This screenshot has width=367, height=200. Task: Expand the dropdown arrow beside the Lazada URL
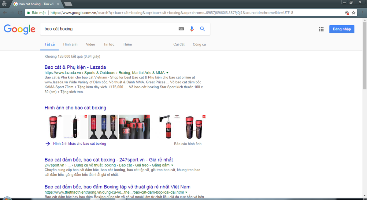pos(167,73)
